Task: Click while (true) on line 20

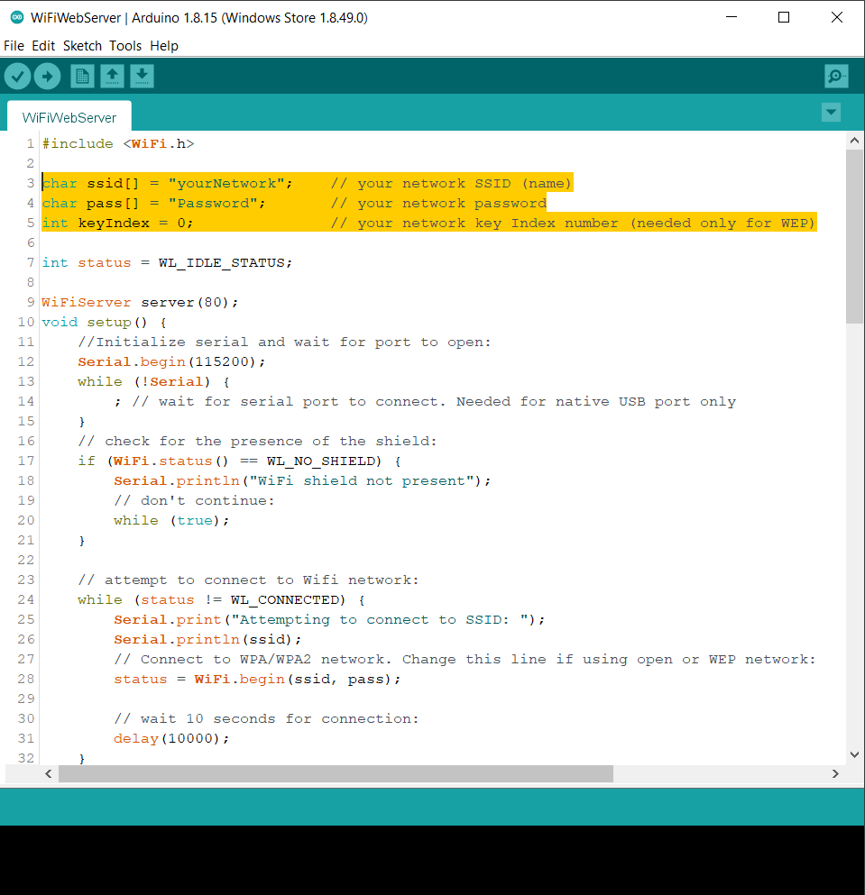Action: coord(167,521)
